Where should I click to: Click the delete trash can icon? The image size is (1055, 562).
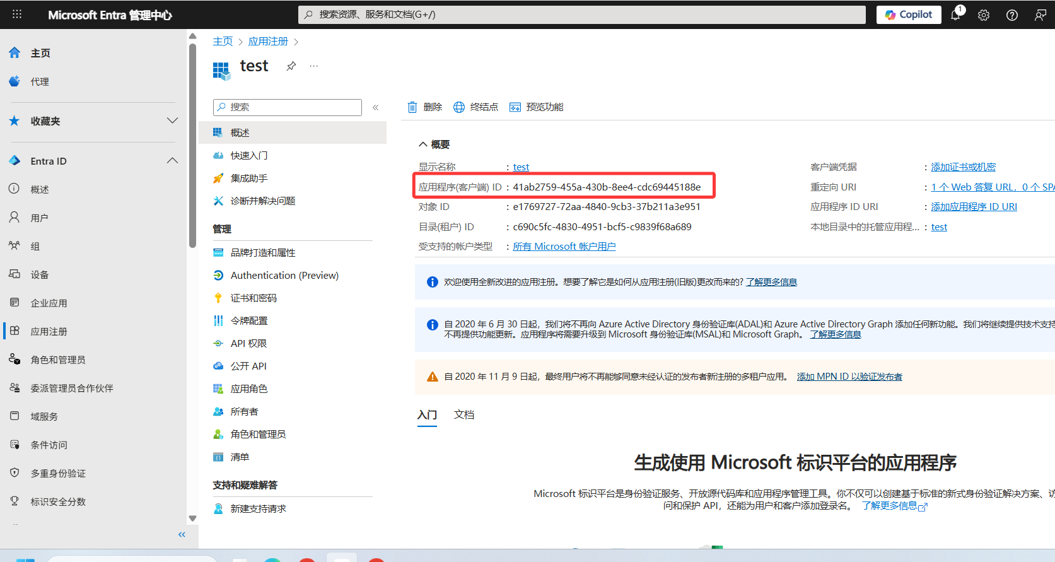pyautogui.click(x=412, y=107)
